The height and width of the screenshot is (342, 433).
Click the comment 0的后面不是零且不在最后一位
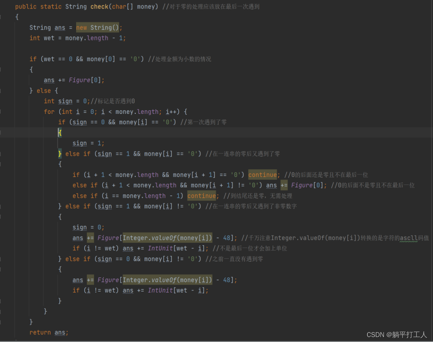coord(373,185)
